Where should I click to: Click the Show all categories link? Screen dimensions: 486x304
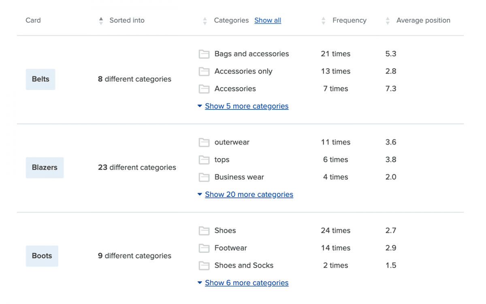[268, 20]
